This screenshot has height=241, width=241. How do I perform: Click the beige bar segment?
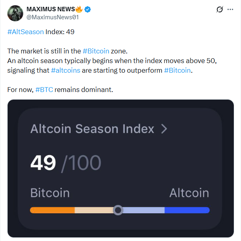coord(93,210)
